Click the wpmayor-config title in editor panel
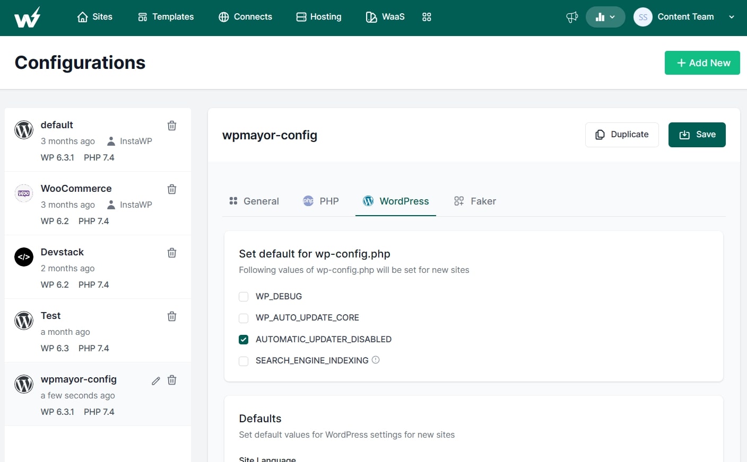Viewport: 747px width, 462px height. click(270, 135)
